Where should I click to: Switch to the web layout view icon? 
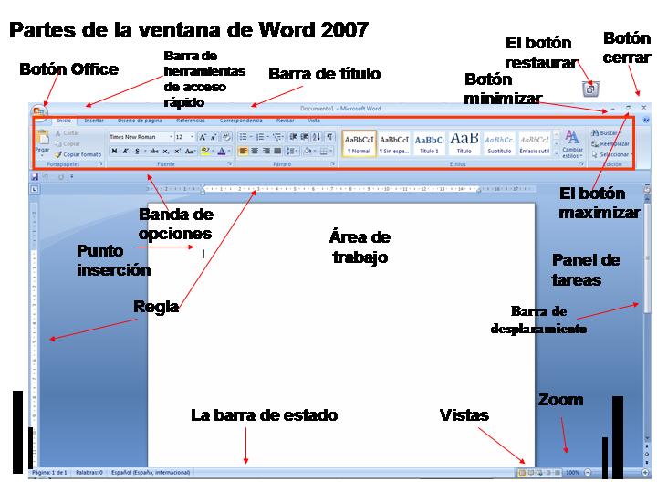coord(539,473)
